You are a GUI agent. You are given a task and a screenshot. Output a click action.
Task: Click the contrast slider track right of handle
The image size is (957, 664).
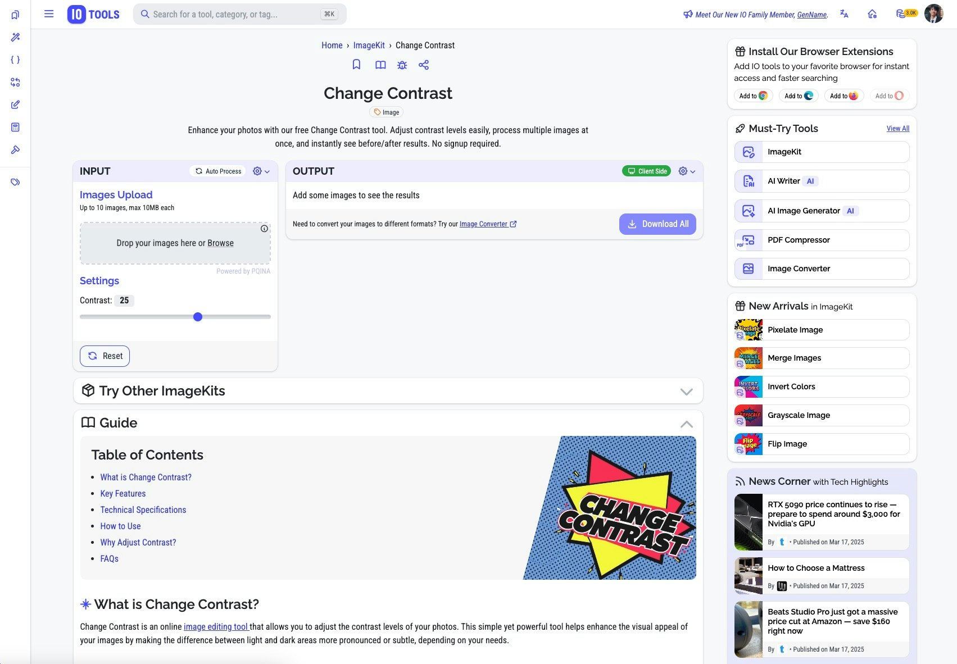tap(237, 317)
